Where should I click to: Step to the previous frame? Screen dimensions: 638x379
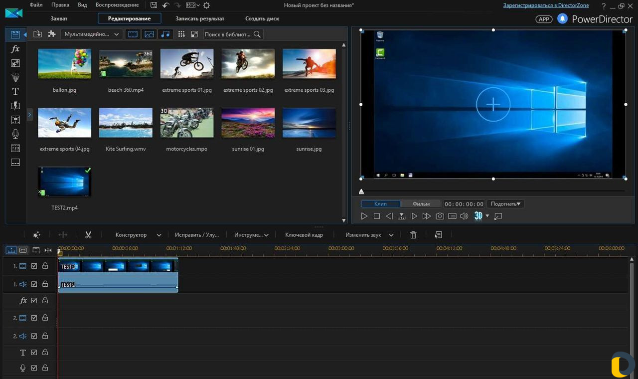coord(389,216)
